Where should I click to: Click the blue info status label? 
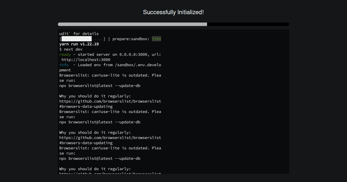tap(64, 65)
